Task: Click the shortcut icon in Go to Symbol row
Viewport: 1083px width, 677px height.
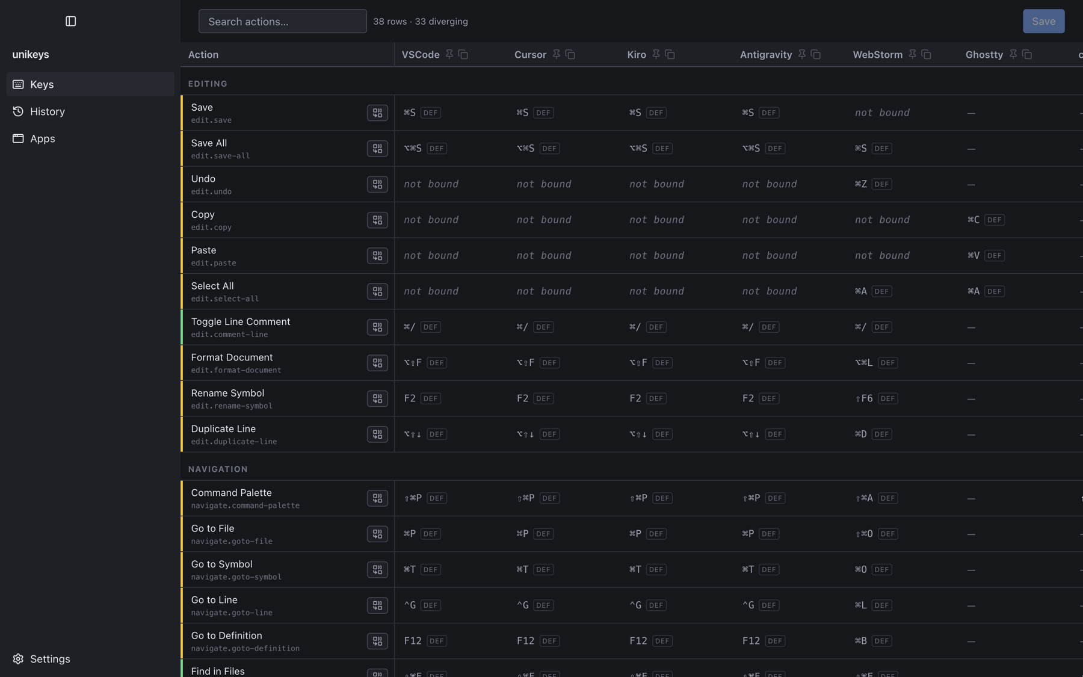Action: coord(377,569)
